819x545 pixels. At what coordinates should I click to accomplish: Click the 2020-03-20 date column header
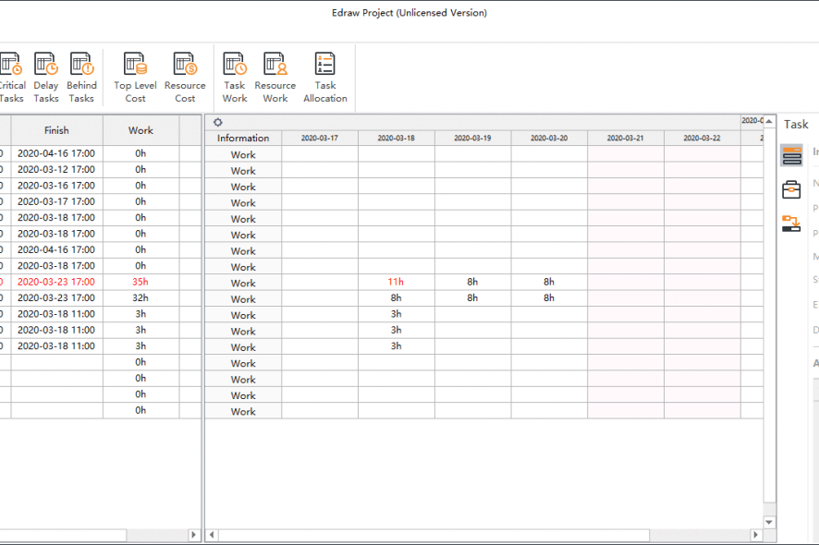click(x=549, y=138)
